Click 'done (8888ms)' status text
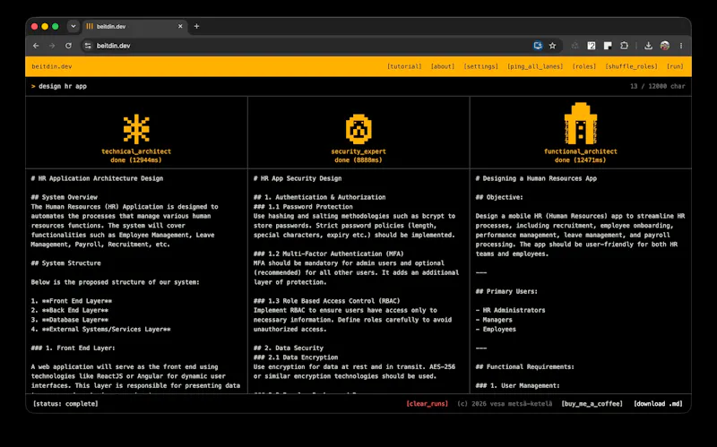The height and width of the screenshot is (447, 717). pyautogui.click(x=358, y=160)
